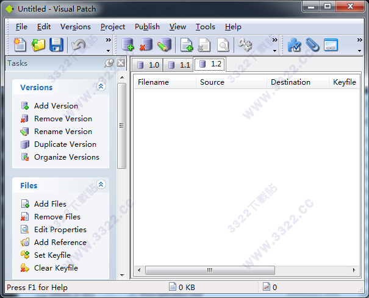The image size is (369, 298).
Task: Open the Project menu
Action: [x=113, y=27]
